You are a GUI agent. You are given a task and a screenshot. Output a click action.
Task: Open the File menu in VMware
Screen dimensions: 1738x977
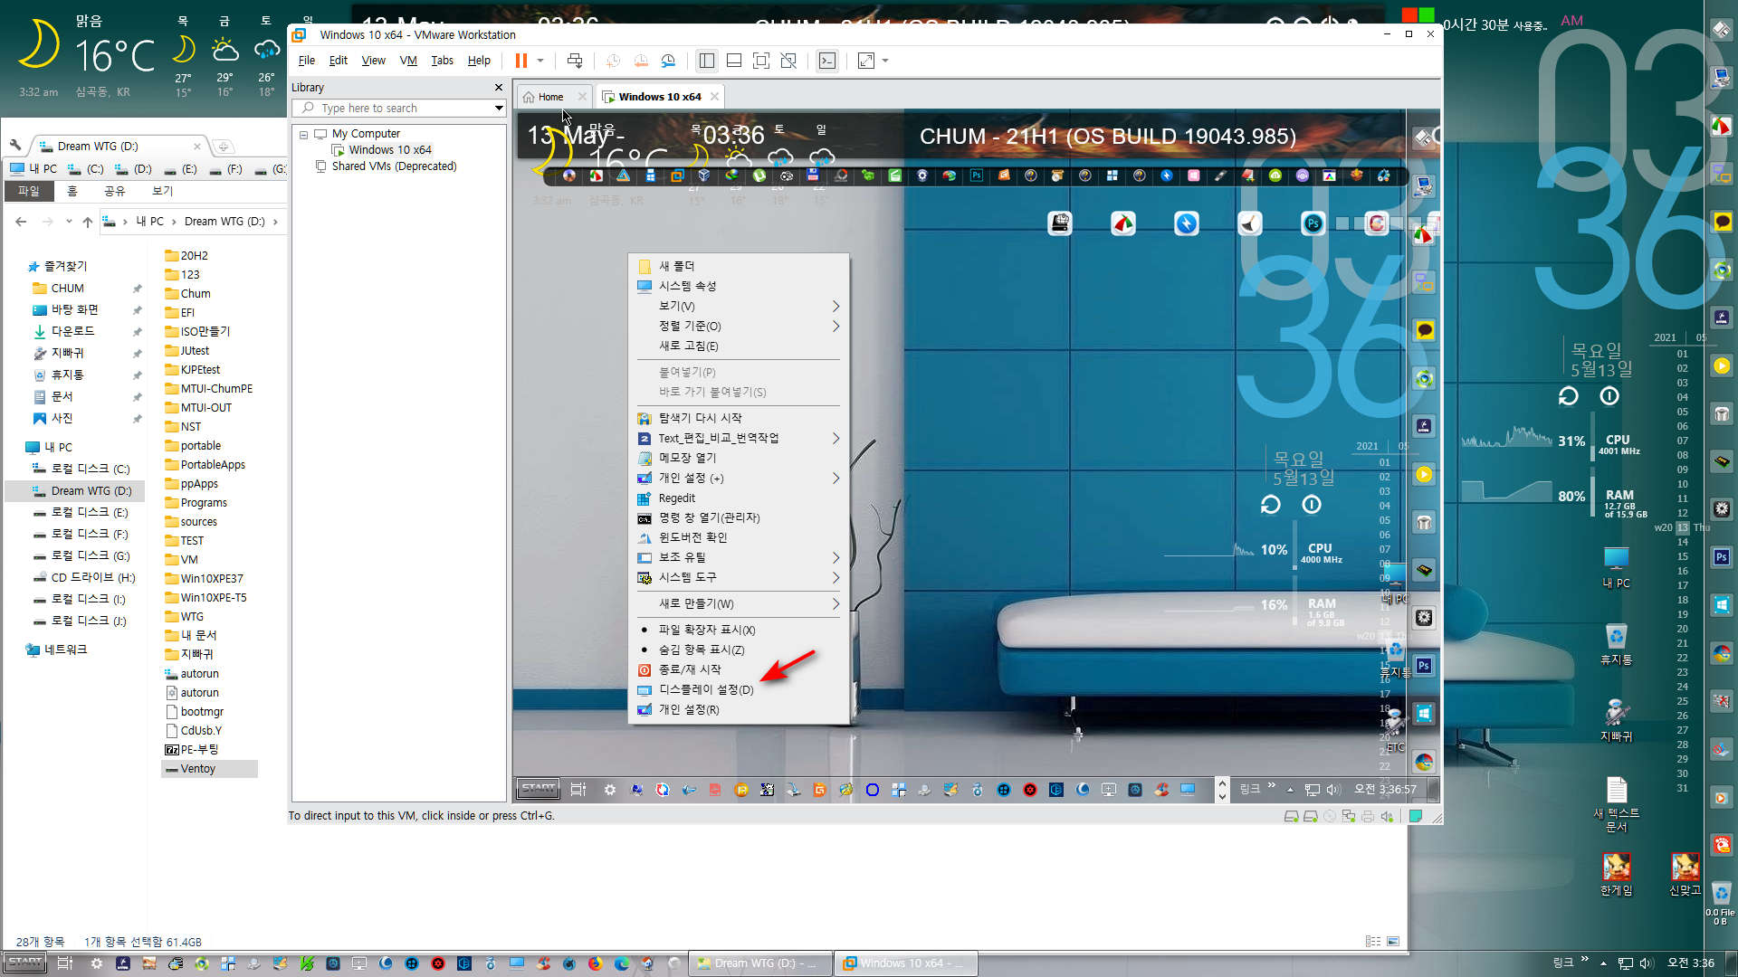(x=307, y=61)
